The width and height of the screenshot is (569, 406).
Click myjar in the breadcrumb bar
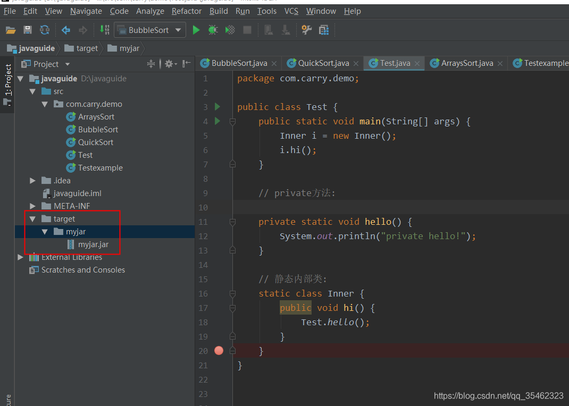(123, 48)
